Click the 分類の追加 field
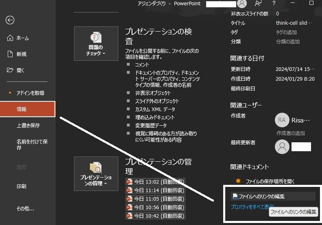The height and width of the screenshot is (225, 322). [x=288, y=42]
